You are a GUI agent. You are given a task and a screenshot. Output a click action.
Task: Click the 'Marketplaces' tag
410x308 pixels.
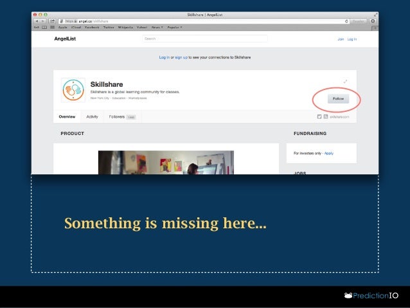[138, 98]
